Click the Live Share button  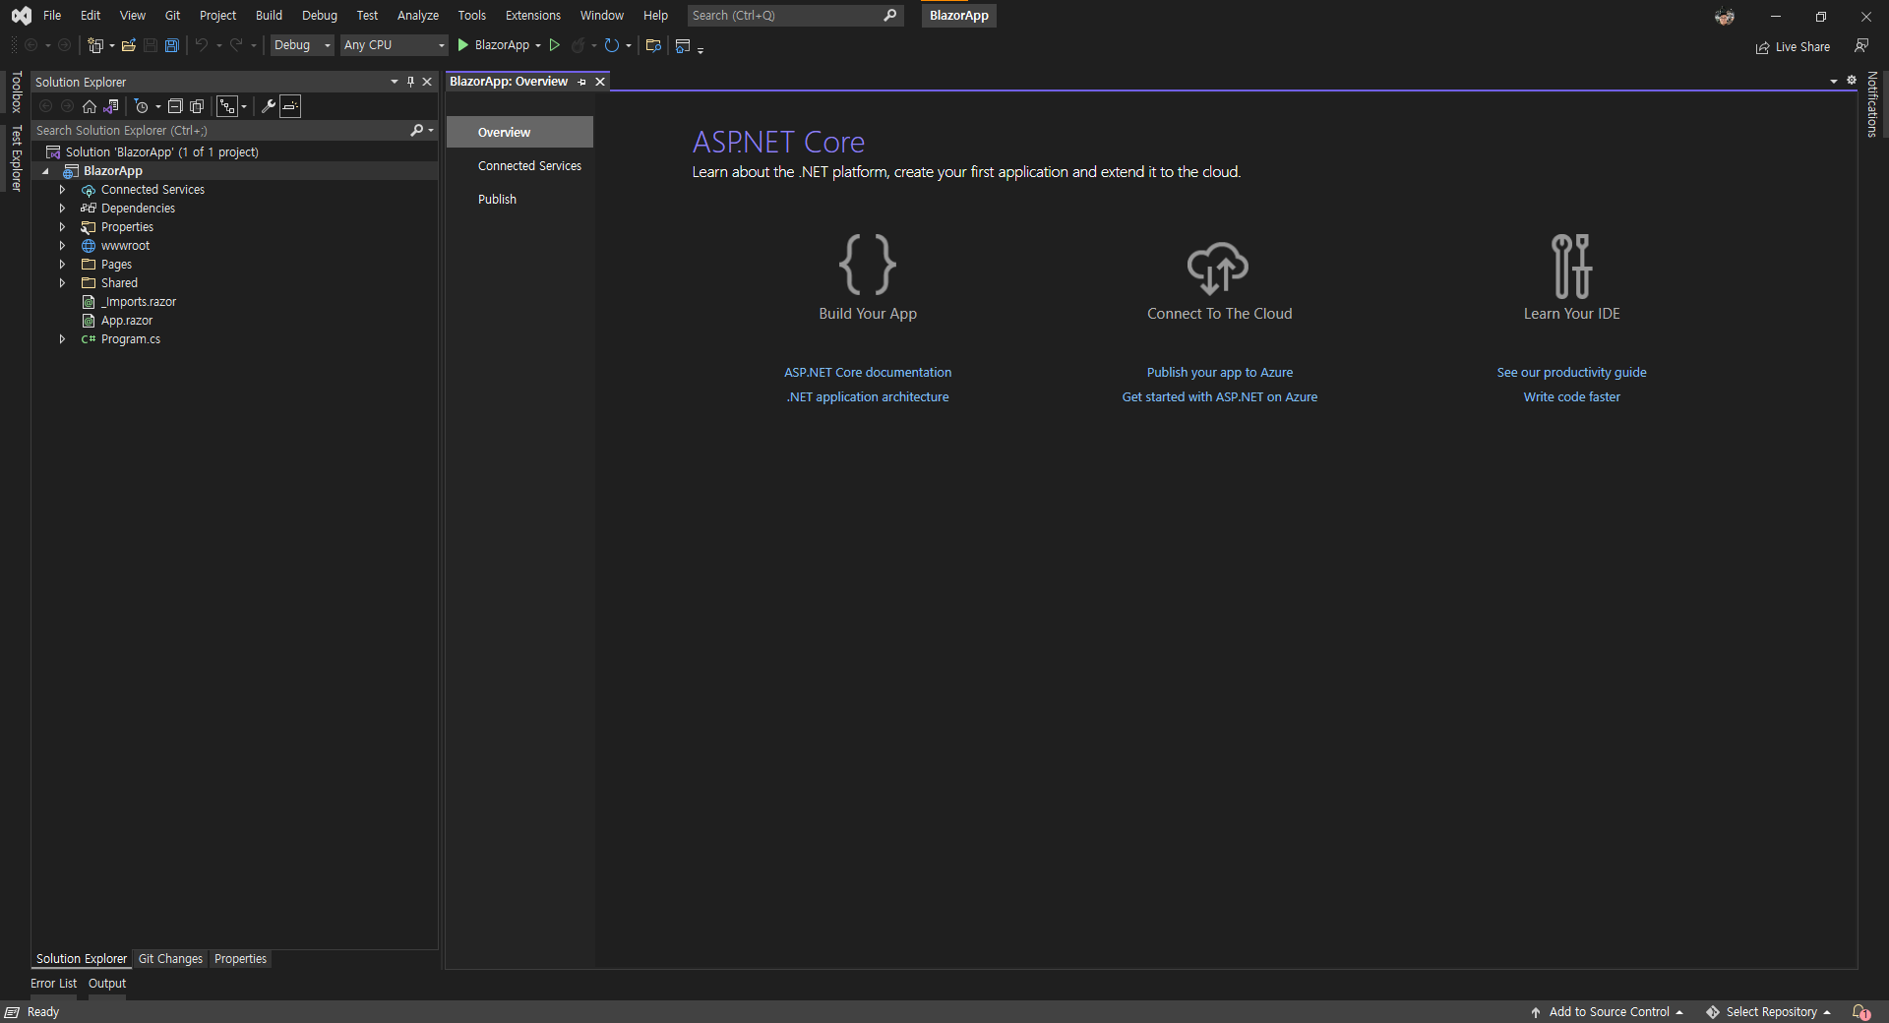[x=1793, y=47]
